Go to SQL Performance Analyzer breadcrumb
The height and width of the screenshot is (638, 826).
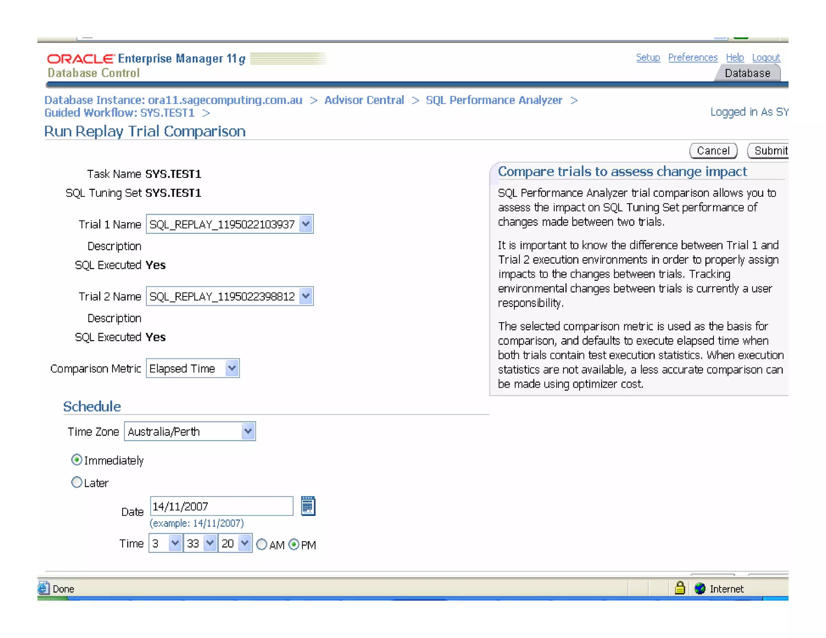[x=494, y=100]
